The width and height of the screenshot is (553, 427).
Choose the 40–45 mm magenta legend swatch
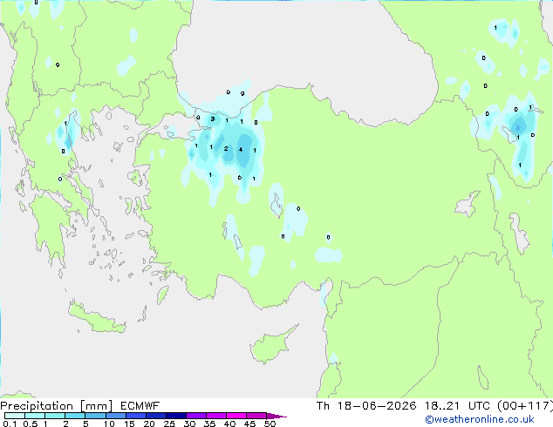pos(236,416)
